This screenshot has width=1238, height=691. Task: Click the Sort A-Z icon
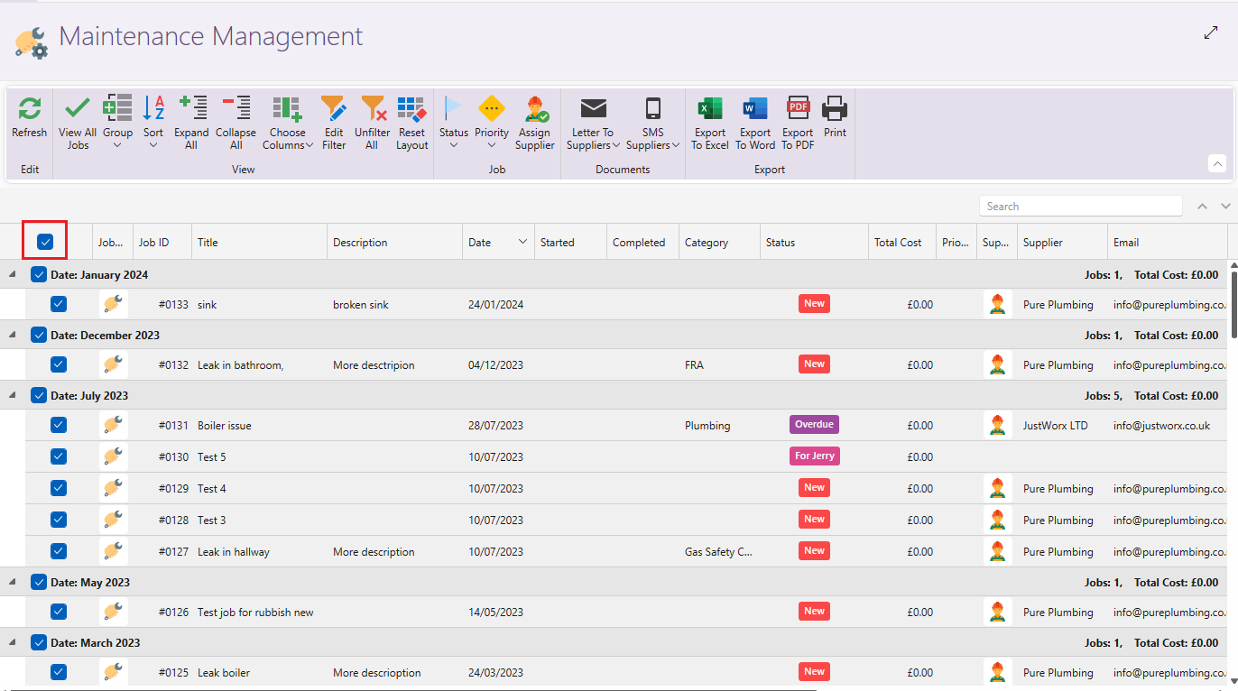[153, 108]
